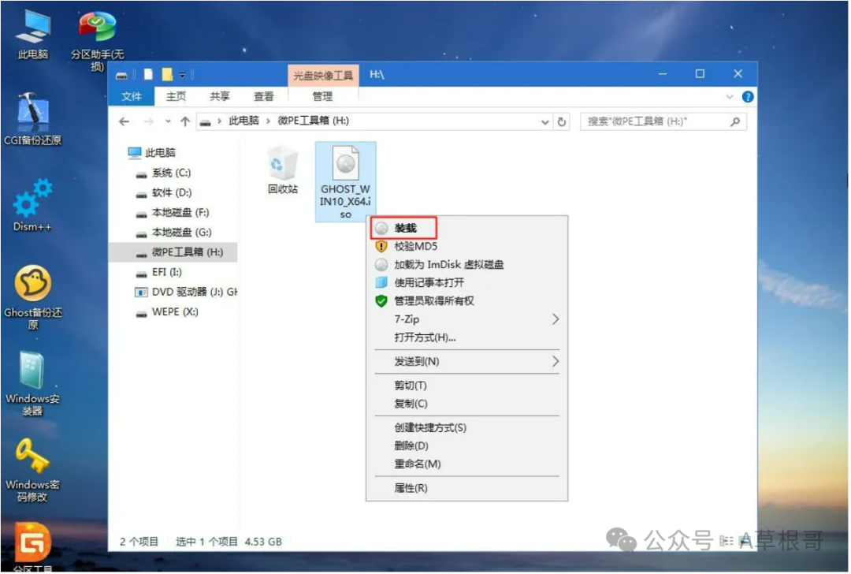Viewport: 851px width, 574px height.
Task: Open quick access toolbar customize dropdown
Action: [x=182, y=75]
